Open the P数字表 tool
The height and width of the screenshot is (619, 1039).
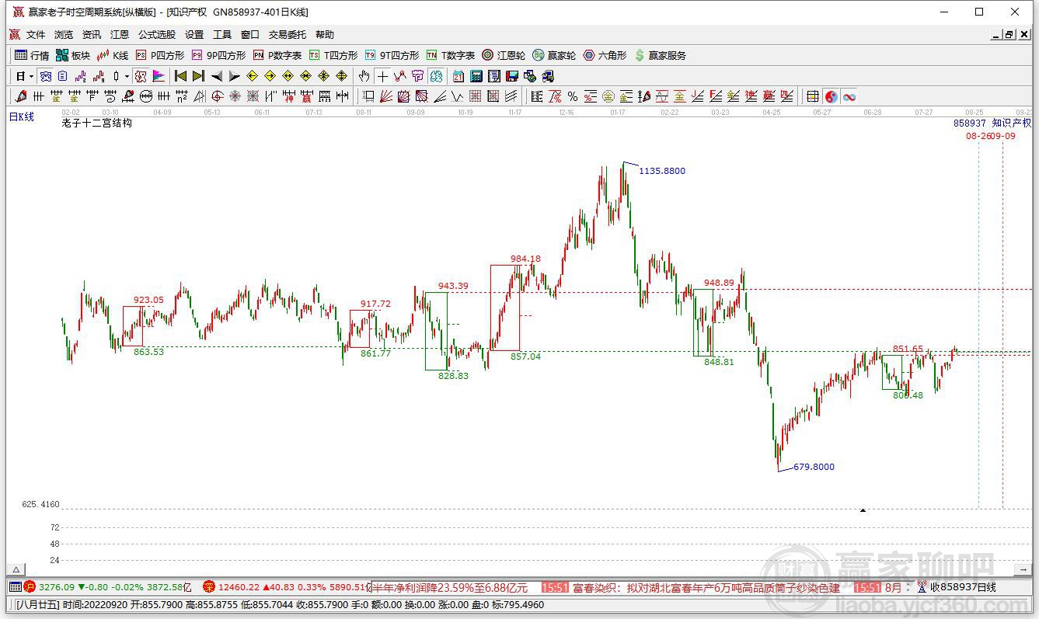pyautogui.click(x=277, y=55)
